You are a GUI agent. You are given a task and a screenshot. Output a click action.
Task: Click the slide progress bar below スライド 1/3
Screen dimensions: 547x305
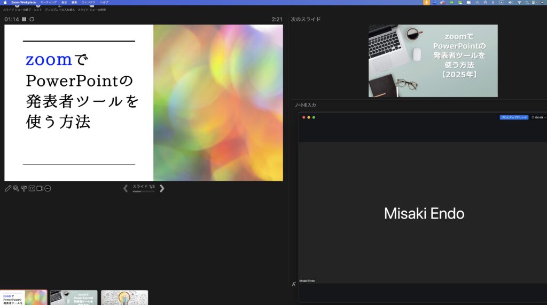pyautogui.click(x=143, y=191)
